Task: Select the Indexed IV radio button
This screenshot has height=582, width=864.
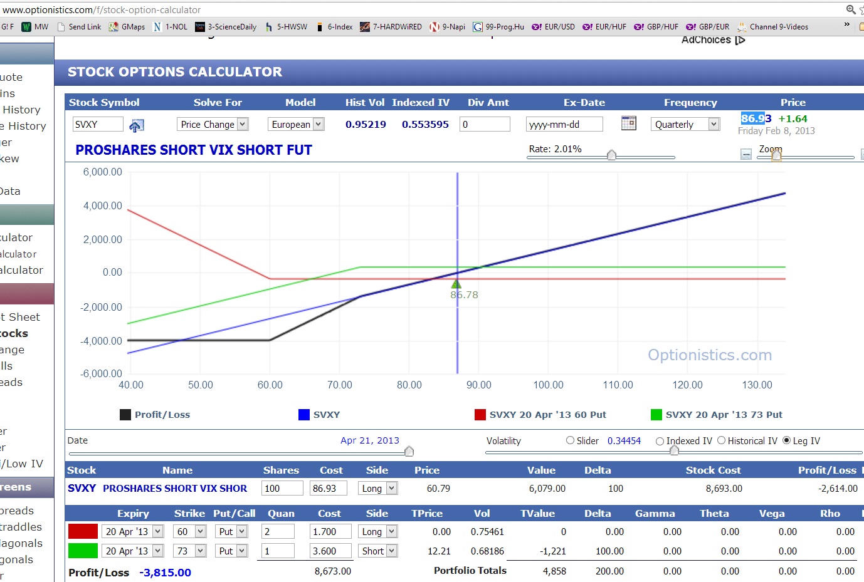Action: (660, 441)
